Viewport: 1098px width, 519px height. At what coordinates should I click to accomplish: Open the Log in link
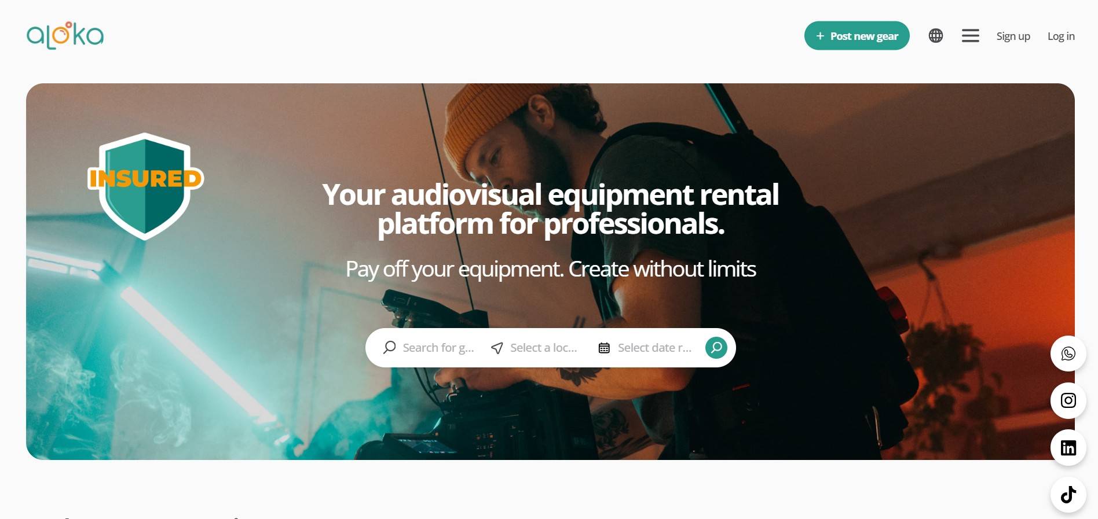pyautogui.click(x=1061, y=36)
